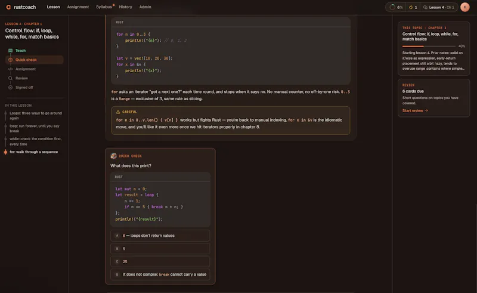Select the Signed off step in sidebar
The image size is (477, 293).
[x=34, y=87]
